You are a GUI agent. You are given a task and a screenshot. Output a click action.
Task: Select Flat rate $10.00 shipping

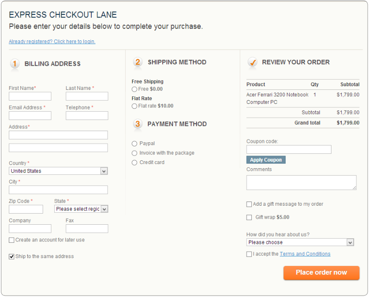(134, 106)
